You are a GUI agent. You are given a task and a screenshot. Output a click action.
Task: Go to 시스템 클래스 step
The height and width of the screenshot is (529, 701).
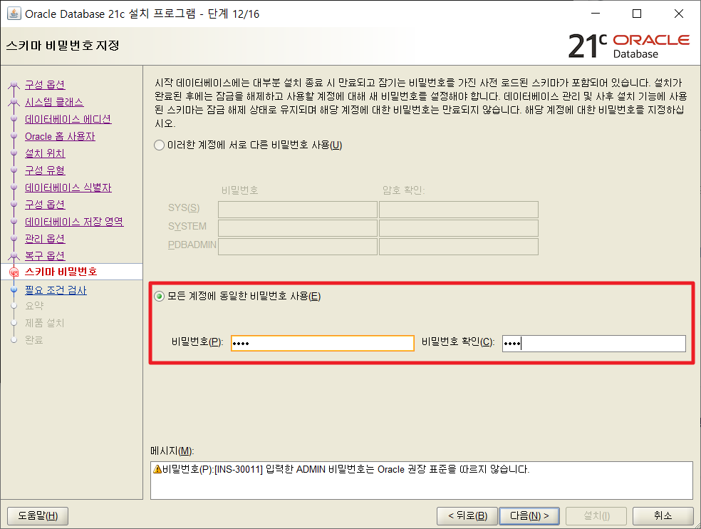coord(54,102)
